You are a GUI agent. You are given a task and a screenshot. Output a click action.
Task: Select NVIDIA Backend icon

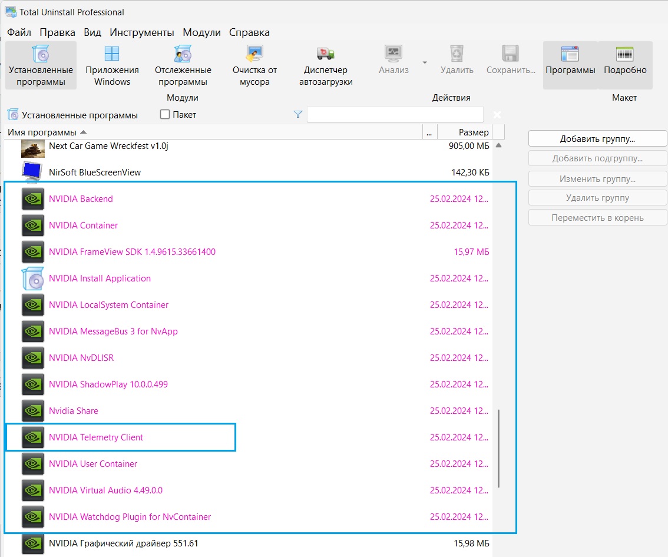[33, 199]
